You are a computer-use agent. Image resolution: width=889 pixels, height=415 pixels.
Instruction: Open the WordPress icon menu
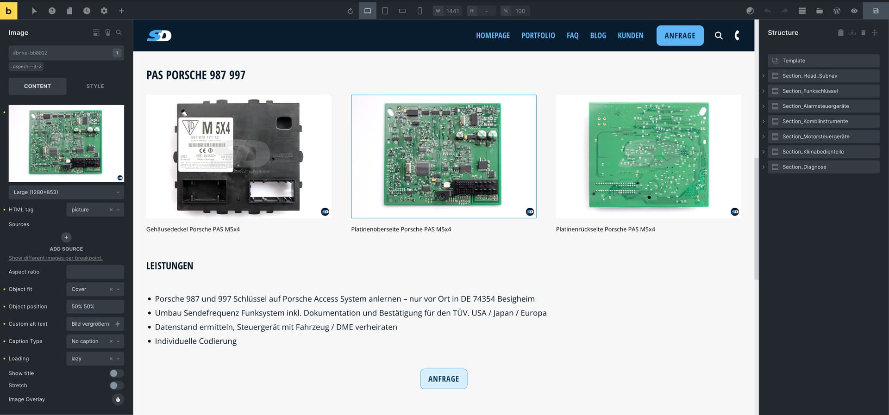coord(837,11)
